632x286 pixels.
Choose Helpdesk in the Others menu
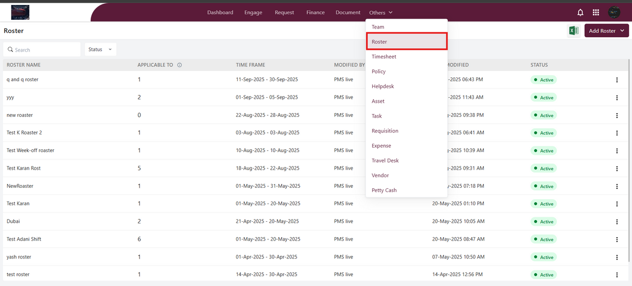tap(383, 86)
